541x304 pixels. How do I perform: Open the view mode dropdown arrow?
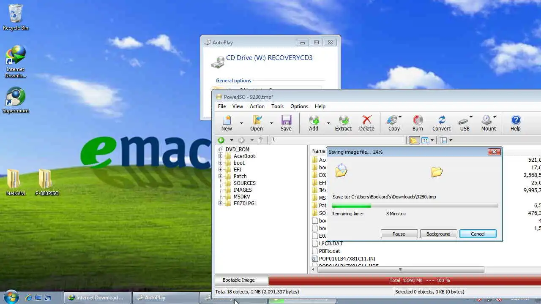click(x=432, y=140)
